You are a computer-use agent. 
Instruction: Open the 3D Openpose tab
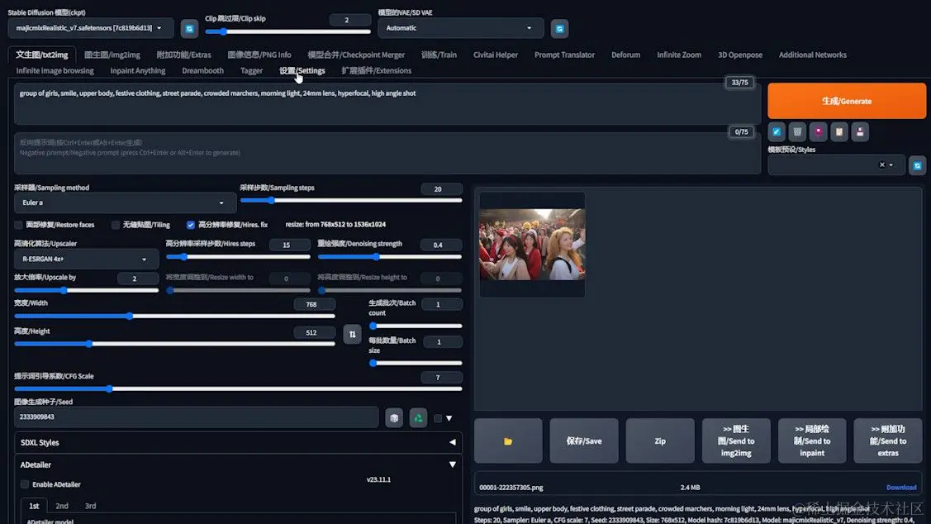pyautogui.click(x=740, y=55)
